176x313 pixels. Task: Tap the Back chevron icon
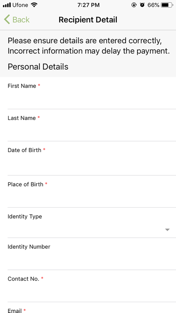click(7, 20)
